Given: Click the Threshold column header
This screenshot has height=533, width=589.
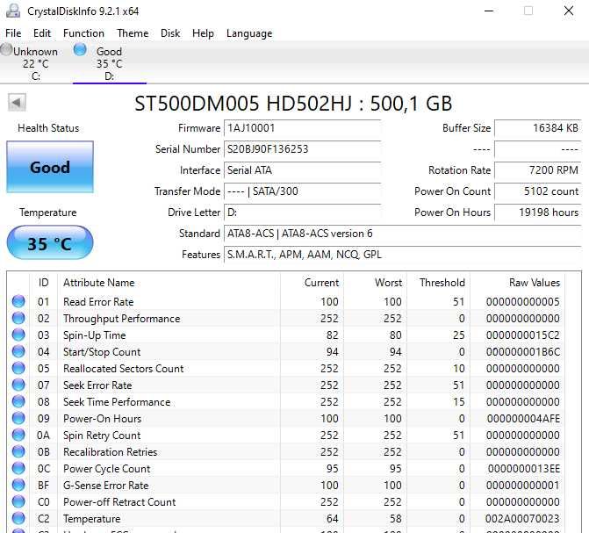Looking at the screenshot, I should pos(442,282).
